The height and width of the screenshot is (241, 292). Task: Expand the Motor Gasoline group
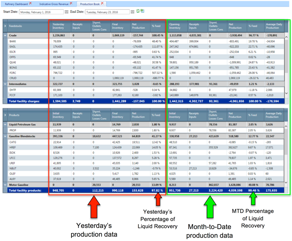(5, 185)
